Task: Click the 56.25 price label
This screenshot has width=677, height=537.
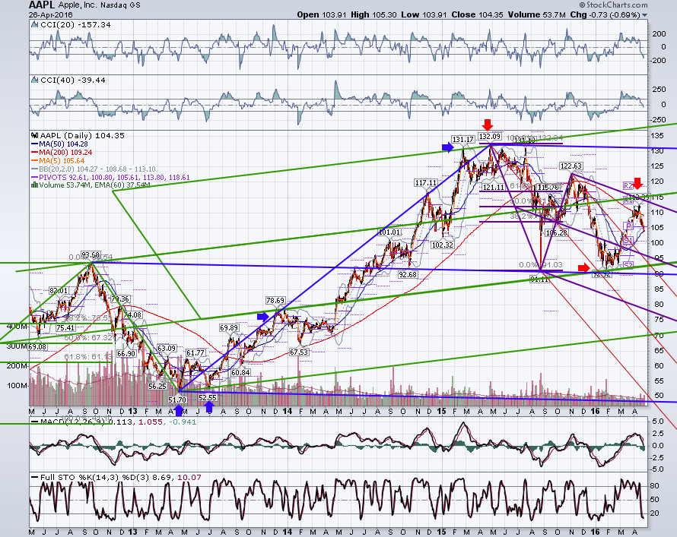Action: pos(157,386)
